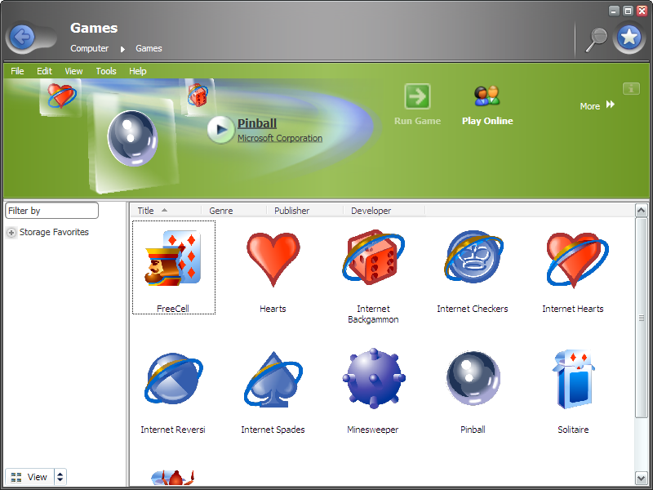Click the Back arrow button
This screenshot has width=653, height=490.
pos(22,37)
